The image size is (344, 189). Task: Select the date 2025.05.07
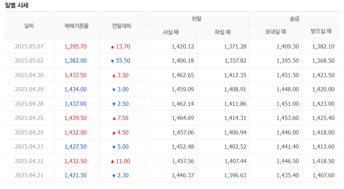point(29,46)
